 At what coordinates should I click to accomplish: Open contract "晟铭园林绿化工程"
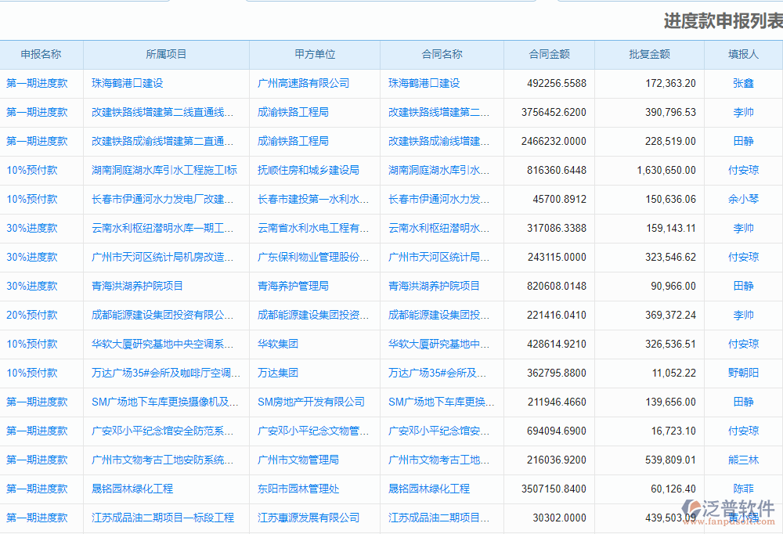coord(428,489)
